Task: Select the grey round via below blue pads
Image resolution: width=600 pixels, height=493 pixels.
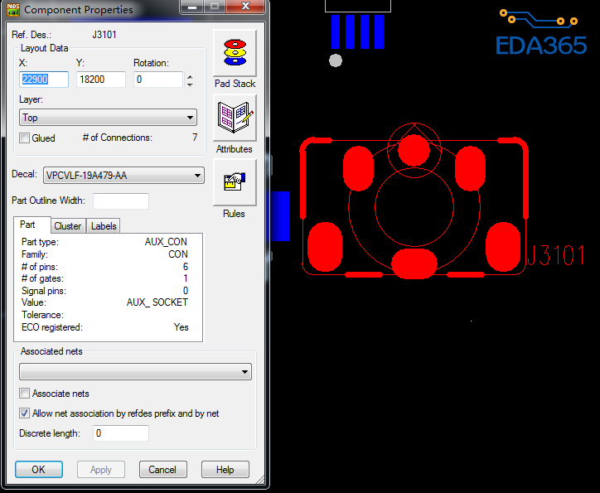Action: pyautogui.click(x=336, y=60)
